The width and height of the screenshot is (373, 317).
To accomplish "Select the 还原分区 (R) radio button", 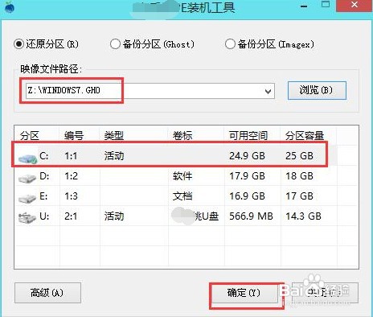I will (x=19, y=44).
